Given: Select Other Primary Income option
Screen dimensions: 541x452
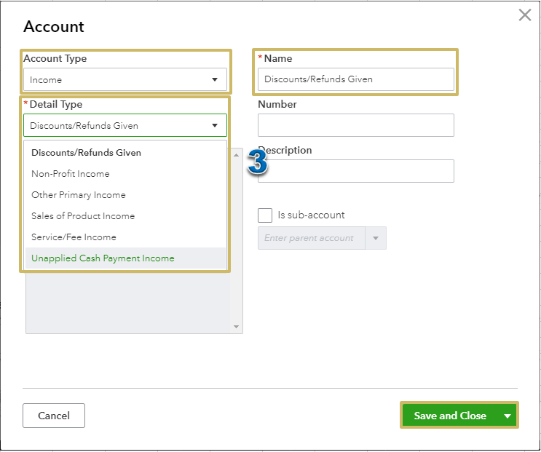Looking at the screenshot, I should (79, 195).
